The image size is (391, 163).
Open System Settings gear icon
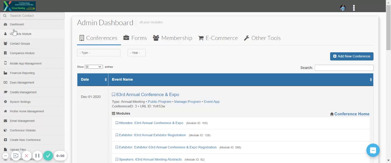pyautogui.click(x=5, y=102)
